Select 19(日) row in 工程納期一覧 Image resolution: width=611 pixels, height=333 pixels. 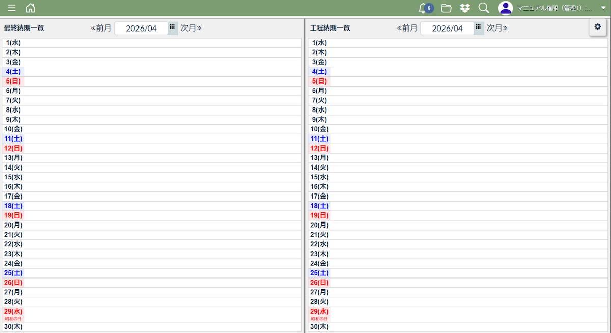459,216
